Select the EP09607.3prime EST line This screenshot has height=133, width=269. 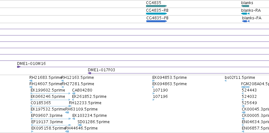click(51, 119)
